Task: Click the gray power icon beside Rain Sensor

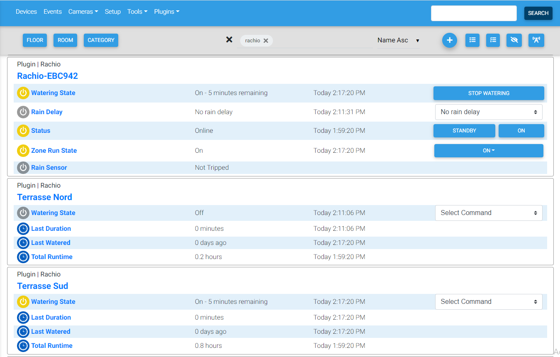Action: click(23, 168)
